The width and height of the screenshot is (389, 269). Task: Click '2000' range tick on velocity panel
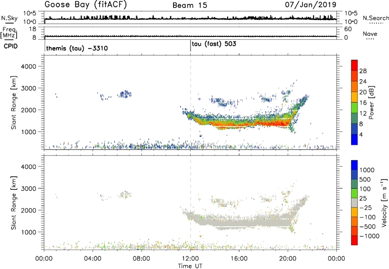(x=29, y=210)
